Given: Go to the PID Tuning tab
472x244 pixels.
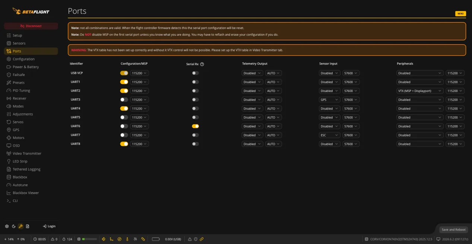Looking at the screenshot, I should [x=31, y=91].
